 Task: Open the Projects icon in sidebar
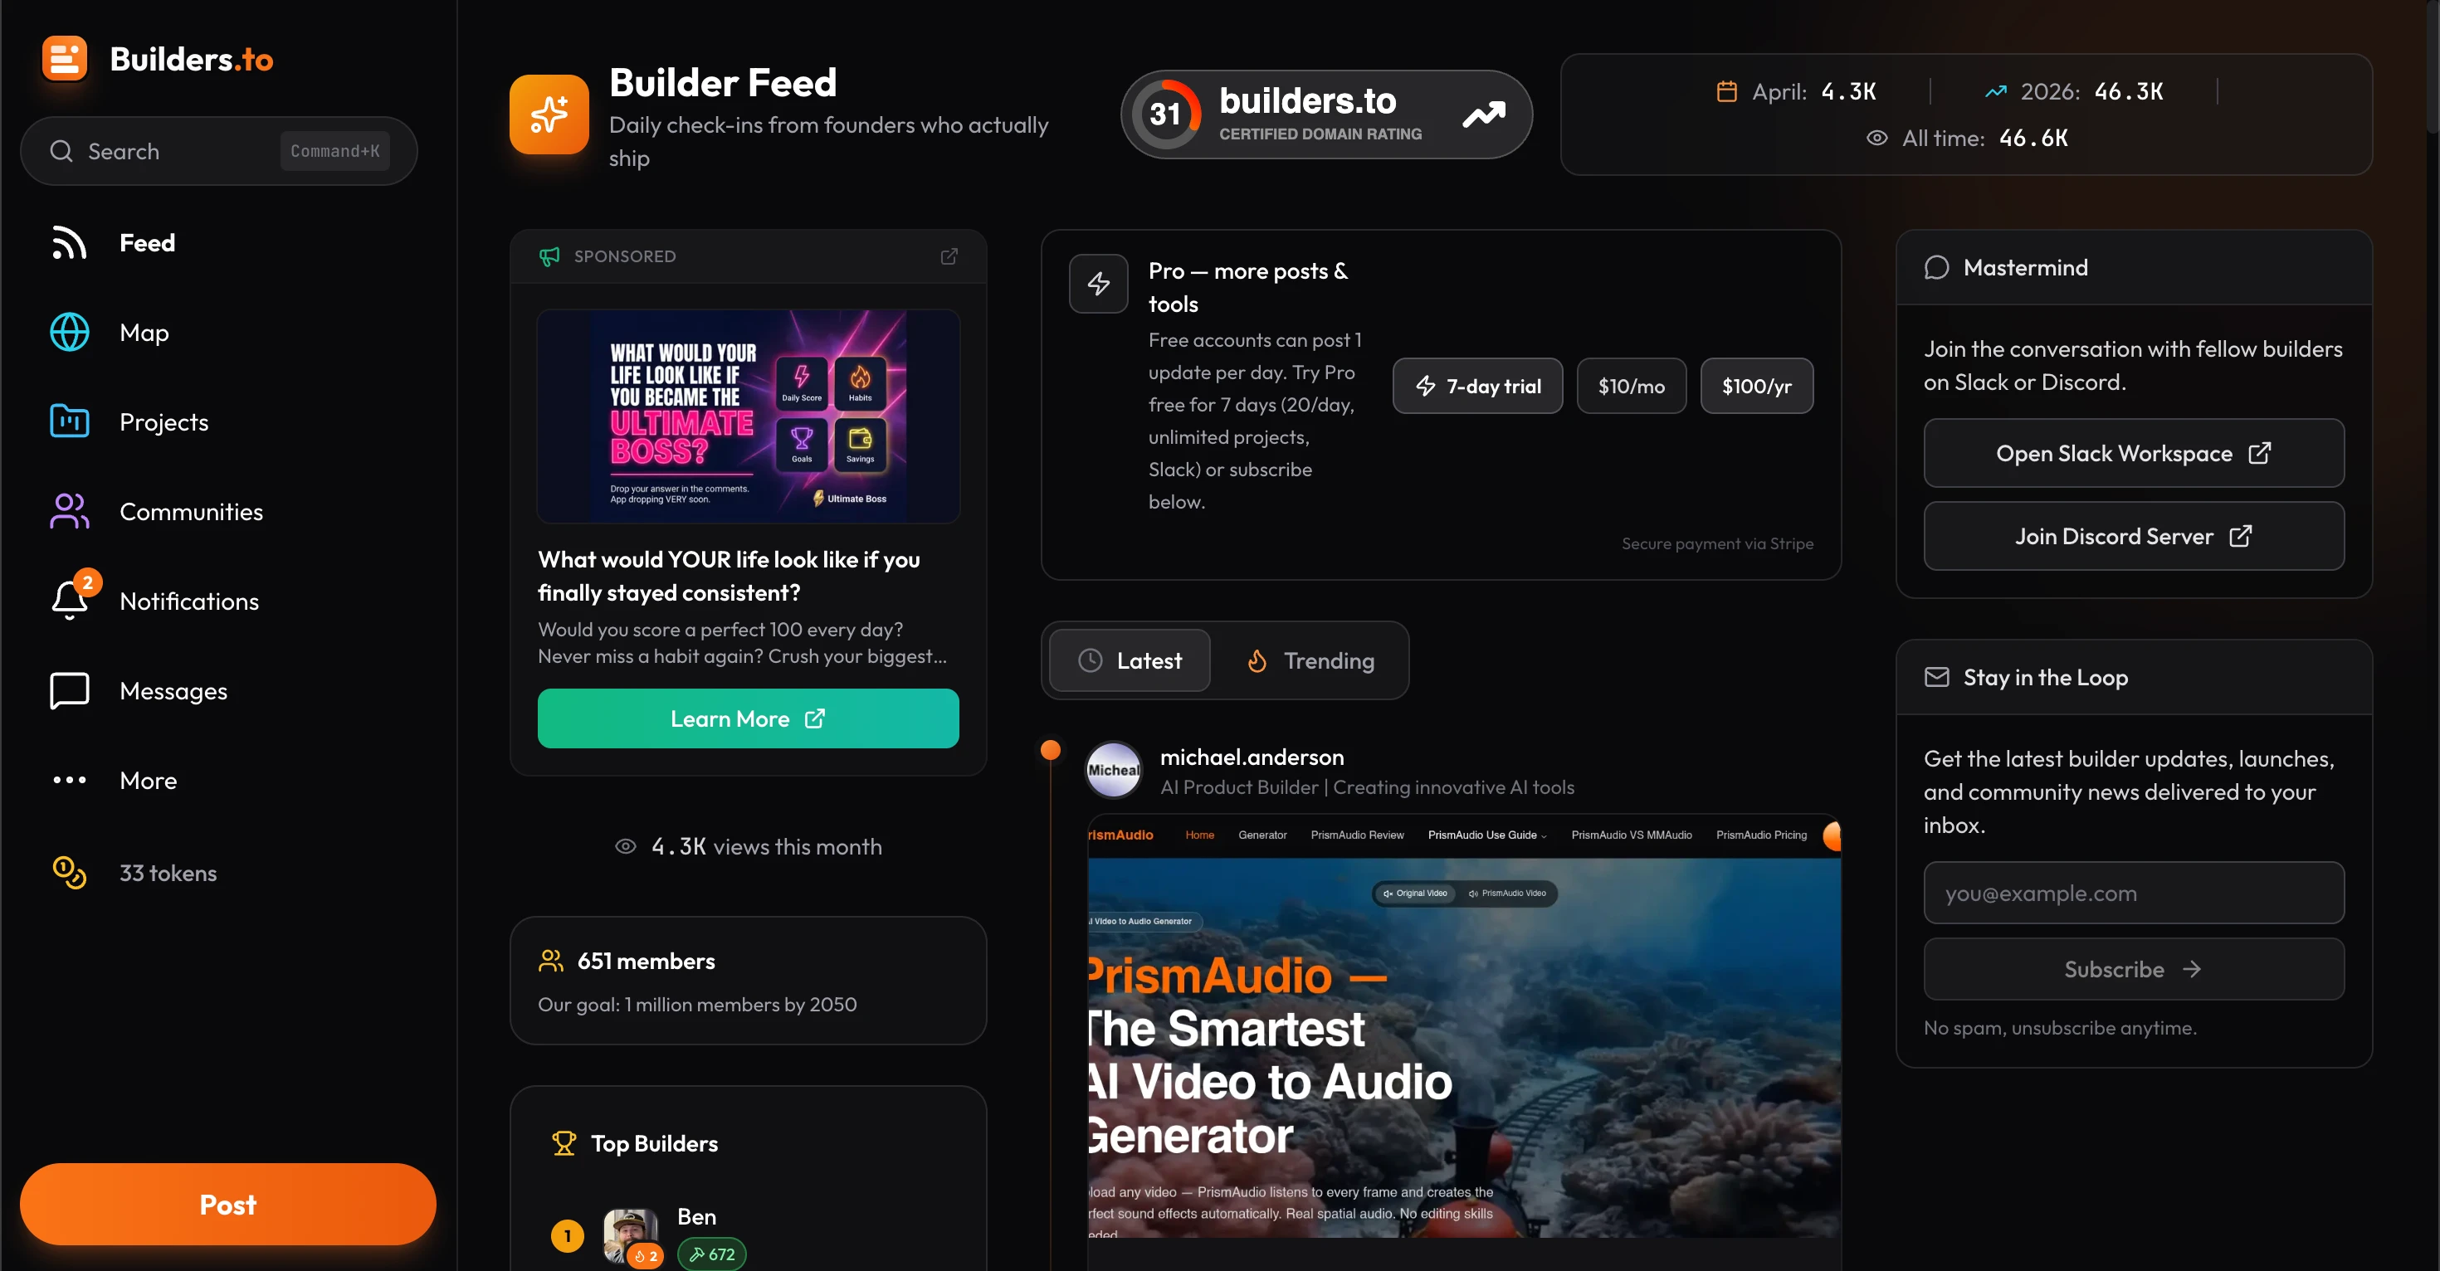[x=69, y=422]
